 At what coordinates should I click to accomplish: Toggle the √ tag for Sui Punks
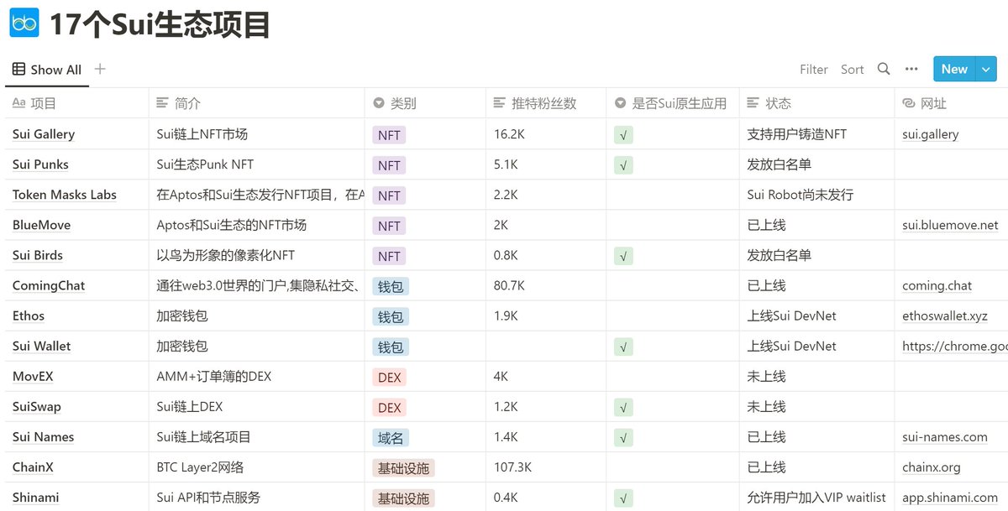point(623,165)
